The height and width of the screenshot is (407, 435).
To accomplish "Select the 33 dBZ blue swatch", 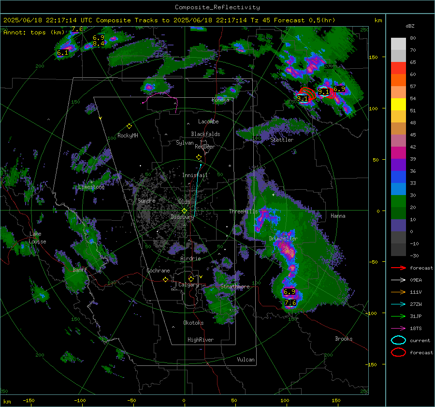I will point(398,177).
